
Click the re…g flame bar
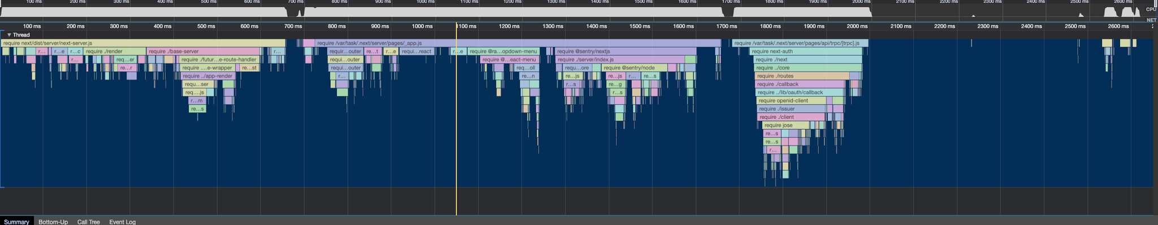coord(616,84)
